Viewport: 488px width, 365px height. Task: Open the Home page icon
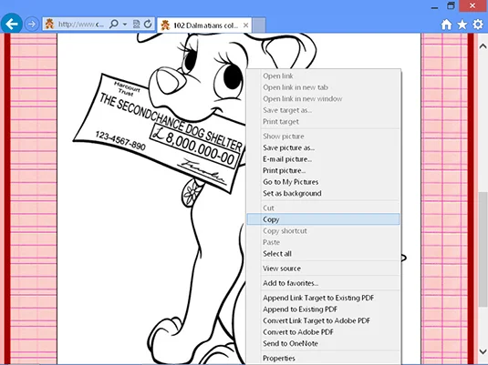(x=446, y=25)
